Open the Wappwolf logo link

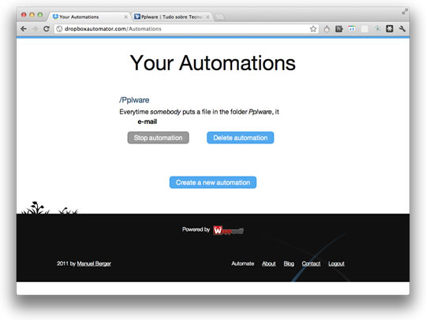coord(228,230)
